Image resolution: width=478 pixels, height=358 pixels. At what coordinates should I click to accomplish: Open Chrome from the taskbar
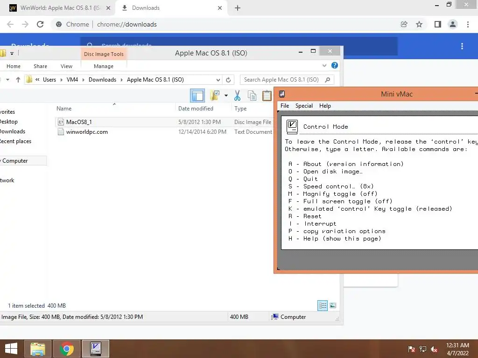pyautogui.click(x=67, y=349)
